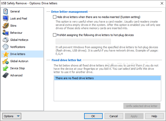Switch to Look and Feel settings

[22, 19]
